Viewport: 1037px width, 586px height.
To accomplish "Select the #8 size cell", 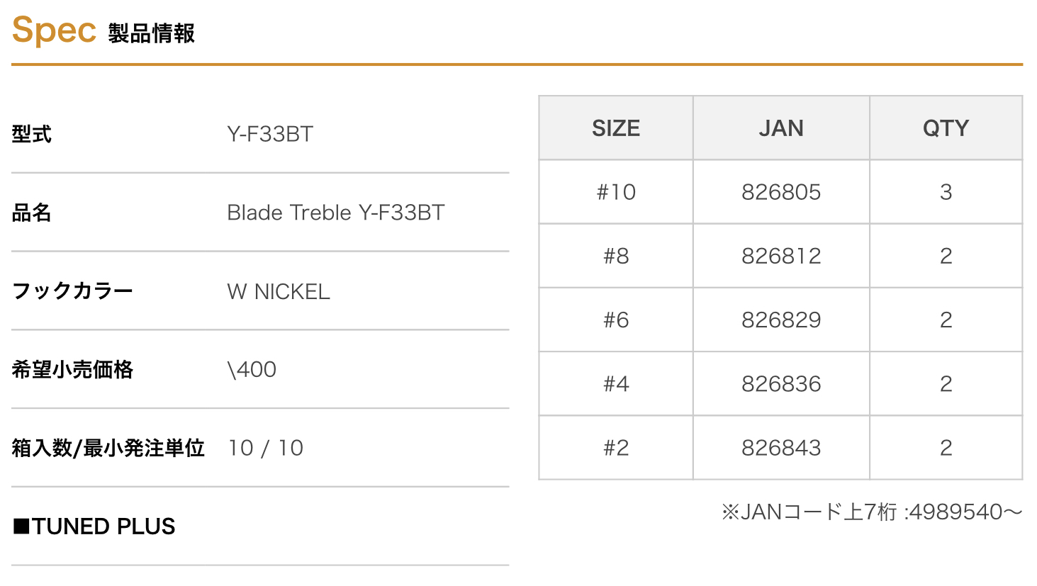I will tap(616, 256).
